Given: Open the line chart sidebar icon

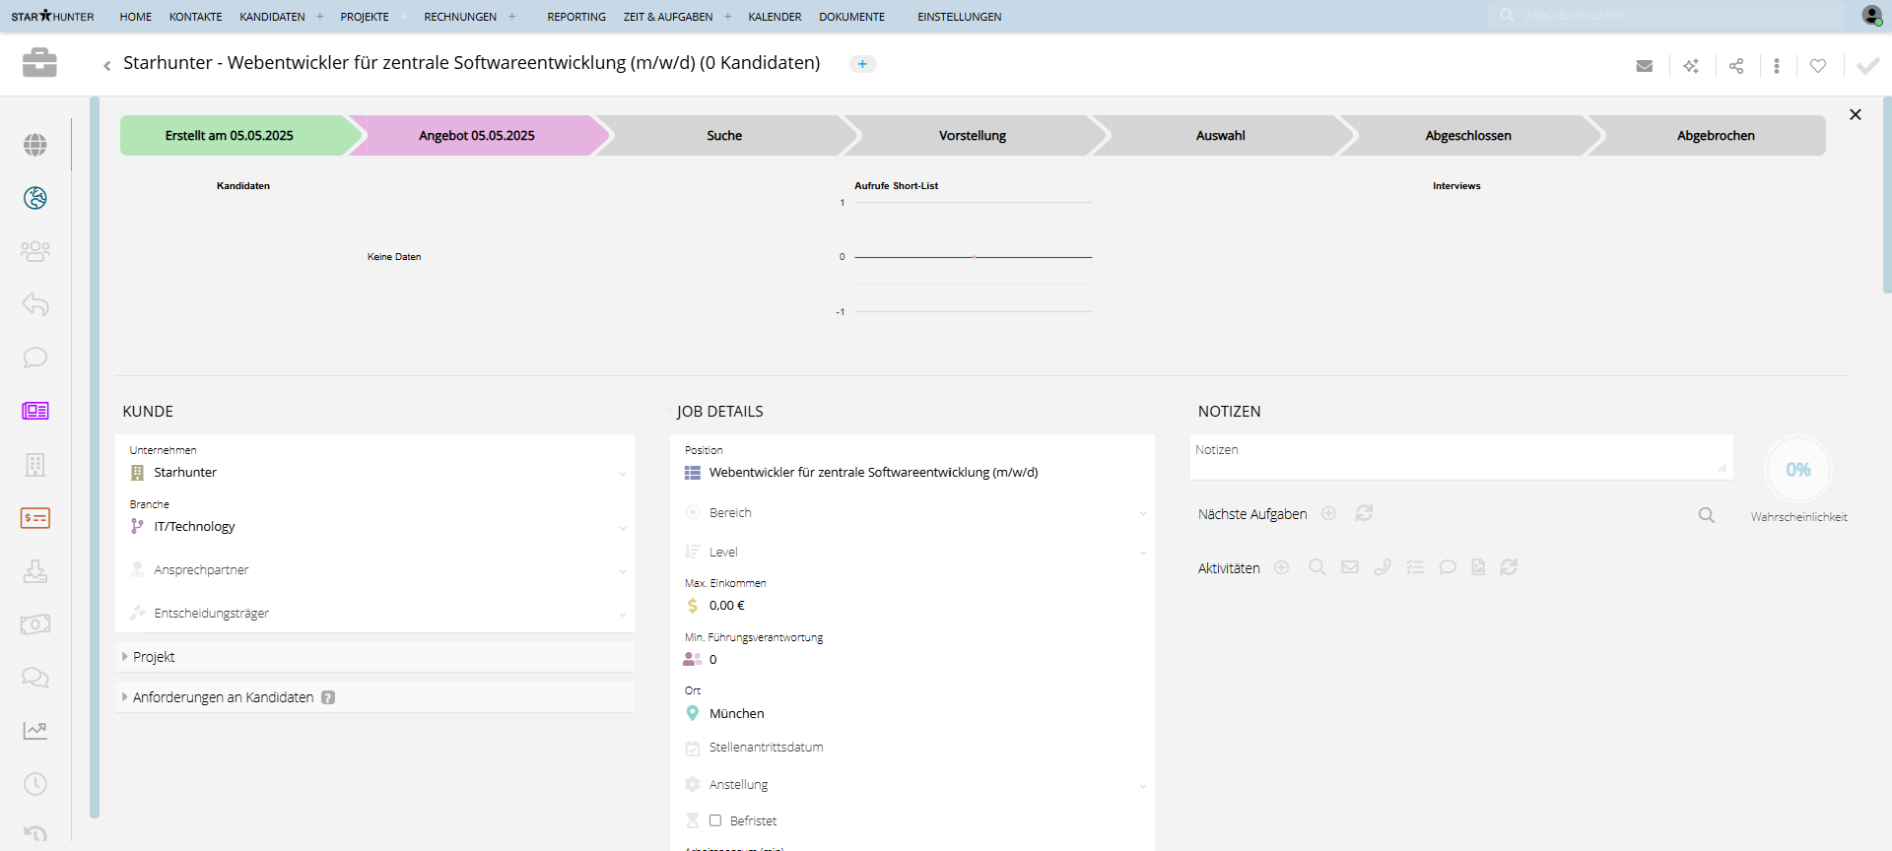Looking at the screenshot, I should pos(35,730).
